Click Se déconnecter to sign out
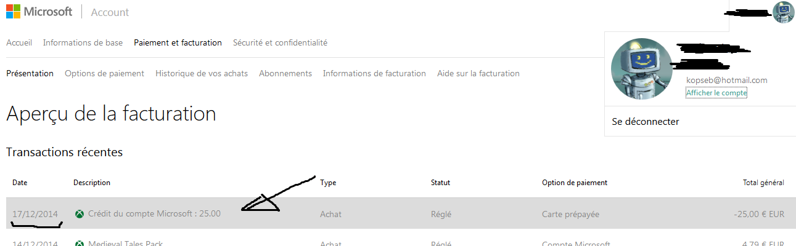The height and width of the screenshot is (246, 796). [646, 122]
